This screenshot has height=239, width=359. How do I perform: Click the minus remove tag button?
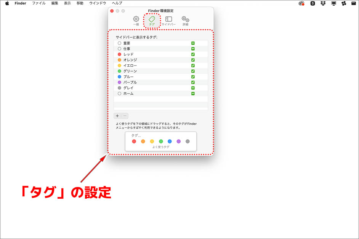click(x=125, y=116)
